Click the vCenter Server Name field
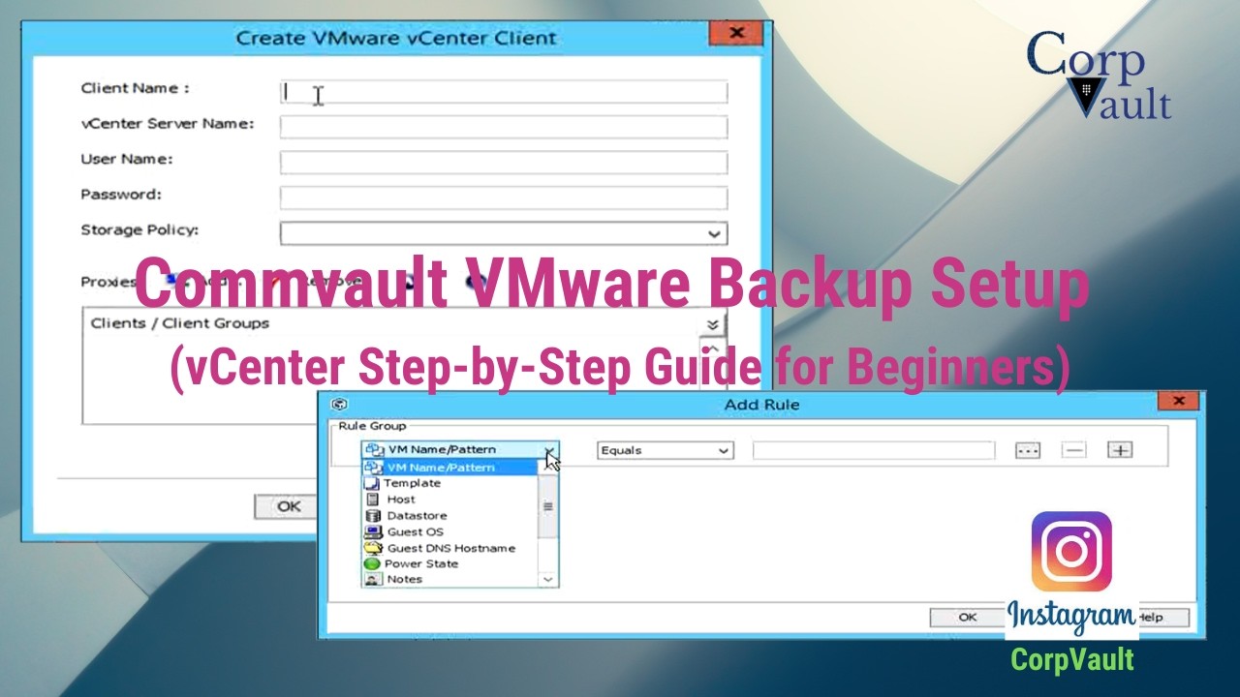The width and height of the screenshot is (1240, 697). (504, 127)
